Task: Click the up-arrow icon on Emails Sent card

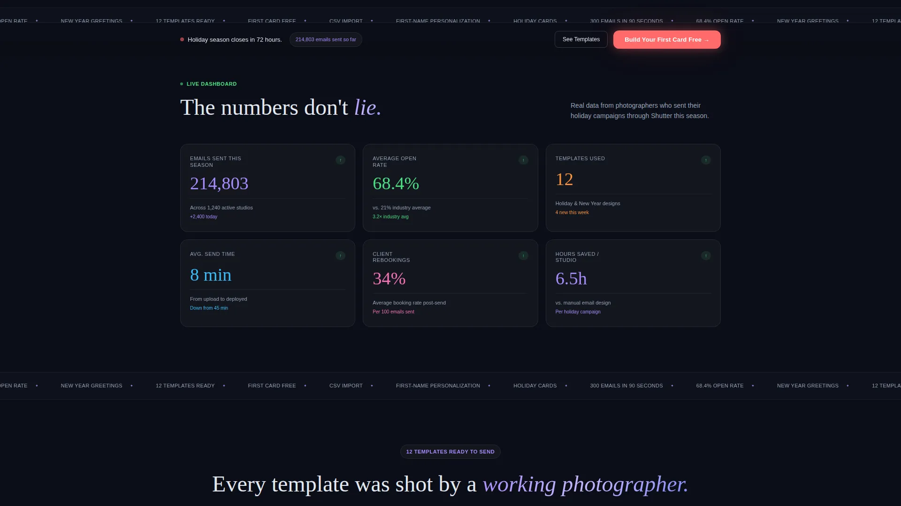Action: click(341, 160)
